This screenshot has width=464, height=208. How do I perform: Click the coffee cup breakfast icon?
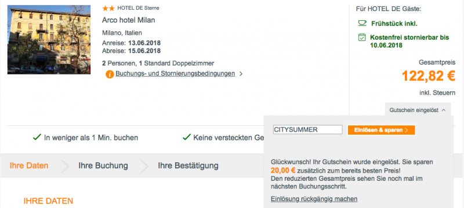click(x=362, y=23)
